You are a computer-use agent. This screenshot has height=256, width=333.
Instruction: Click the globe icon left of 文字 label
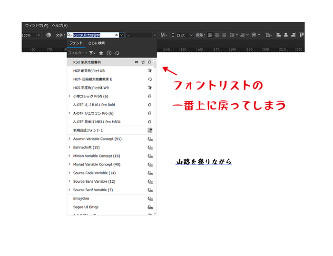(x=48, y=35)
